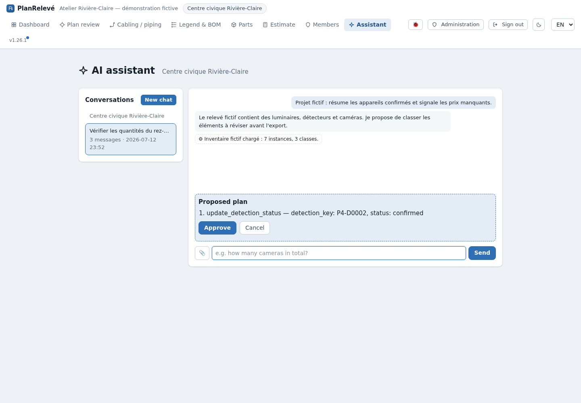Click the paperclip attach file button
581x403 pixels.
(202, 253)
